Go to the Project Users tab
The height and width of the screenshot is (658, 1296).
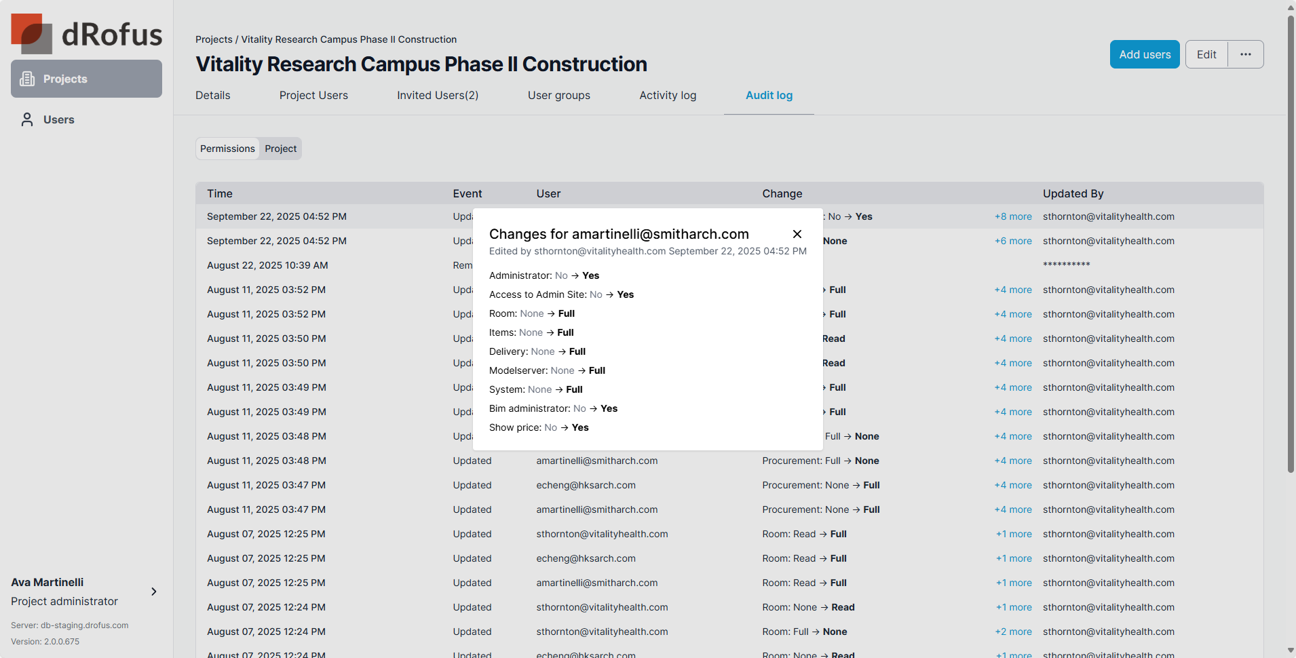coord(313,96)
